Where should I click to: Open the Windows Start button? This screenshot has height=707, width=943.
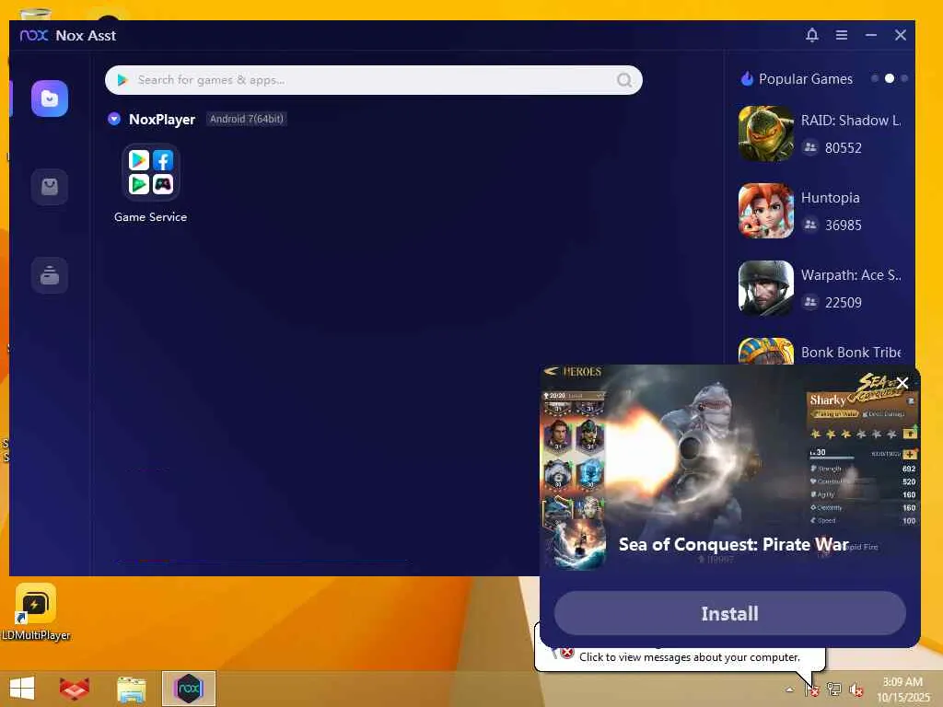click(x=22, y=689)
